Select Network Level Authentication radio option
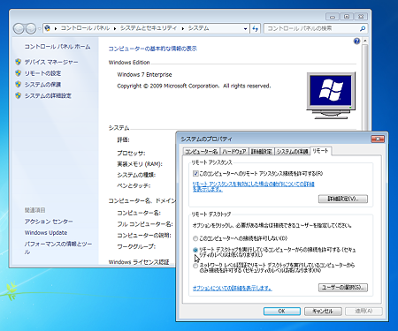 coord(195,266)
